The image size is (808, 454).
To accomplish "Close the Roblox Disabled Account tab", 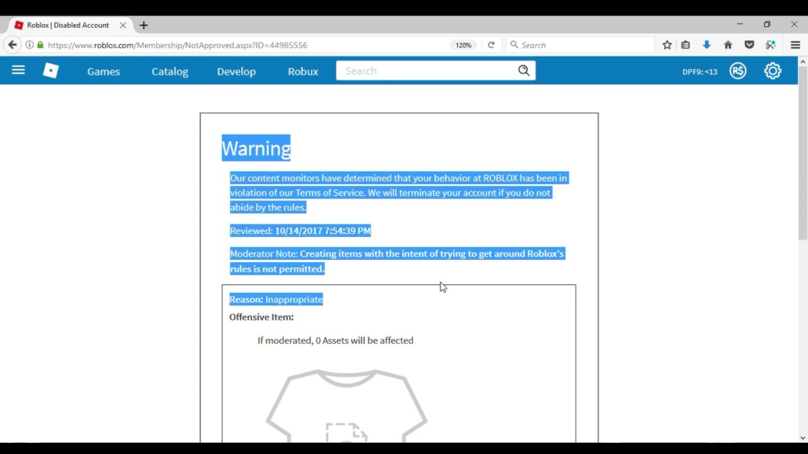I will (123, 25).
